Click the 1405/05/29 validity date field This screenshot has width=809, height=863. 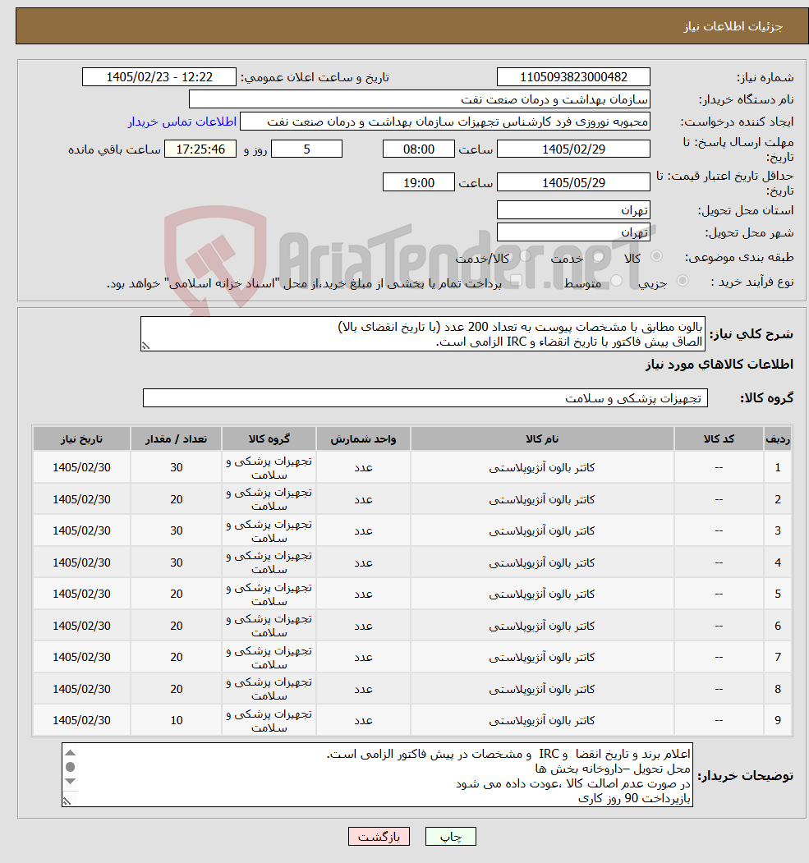tap(573, 183)
